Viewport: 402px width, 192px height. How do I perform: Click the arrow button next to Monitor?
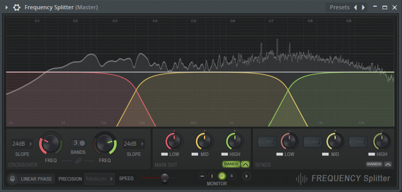pos(246,176)
